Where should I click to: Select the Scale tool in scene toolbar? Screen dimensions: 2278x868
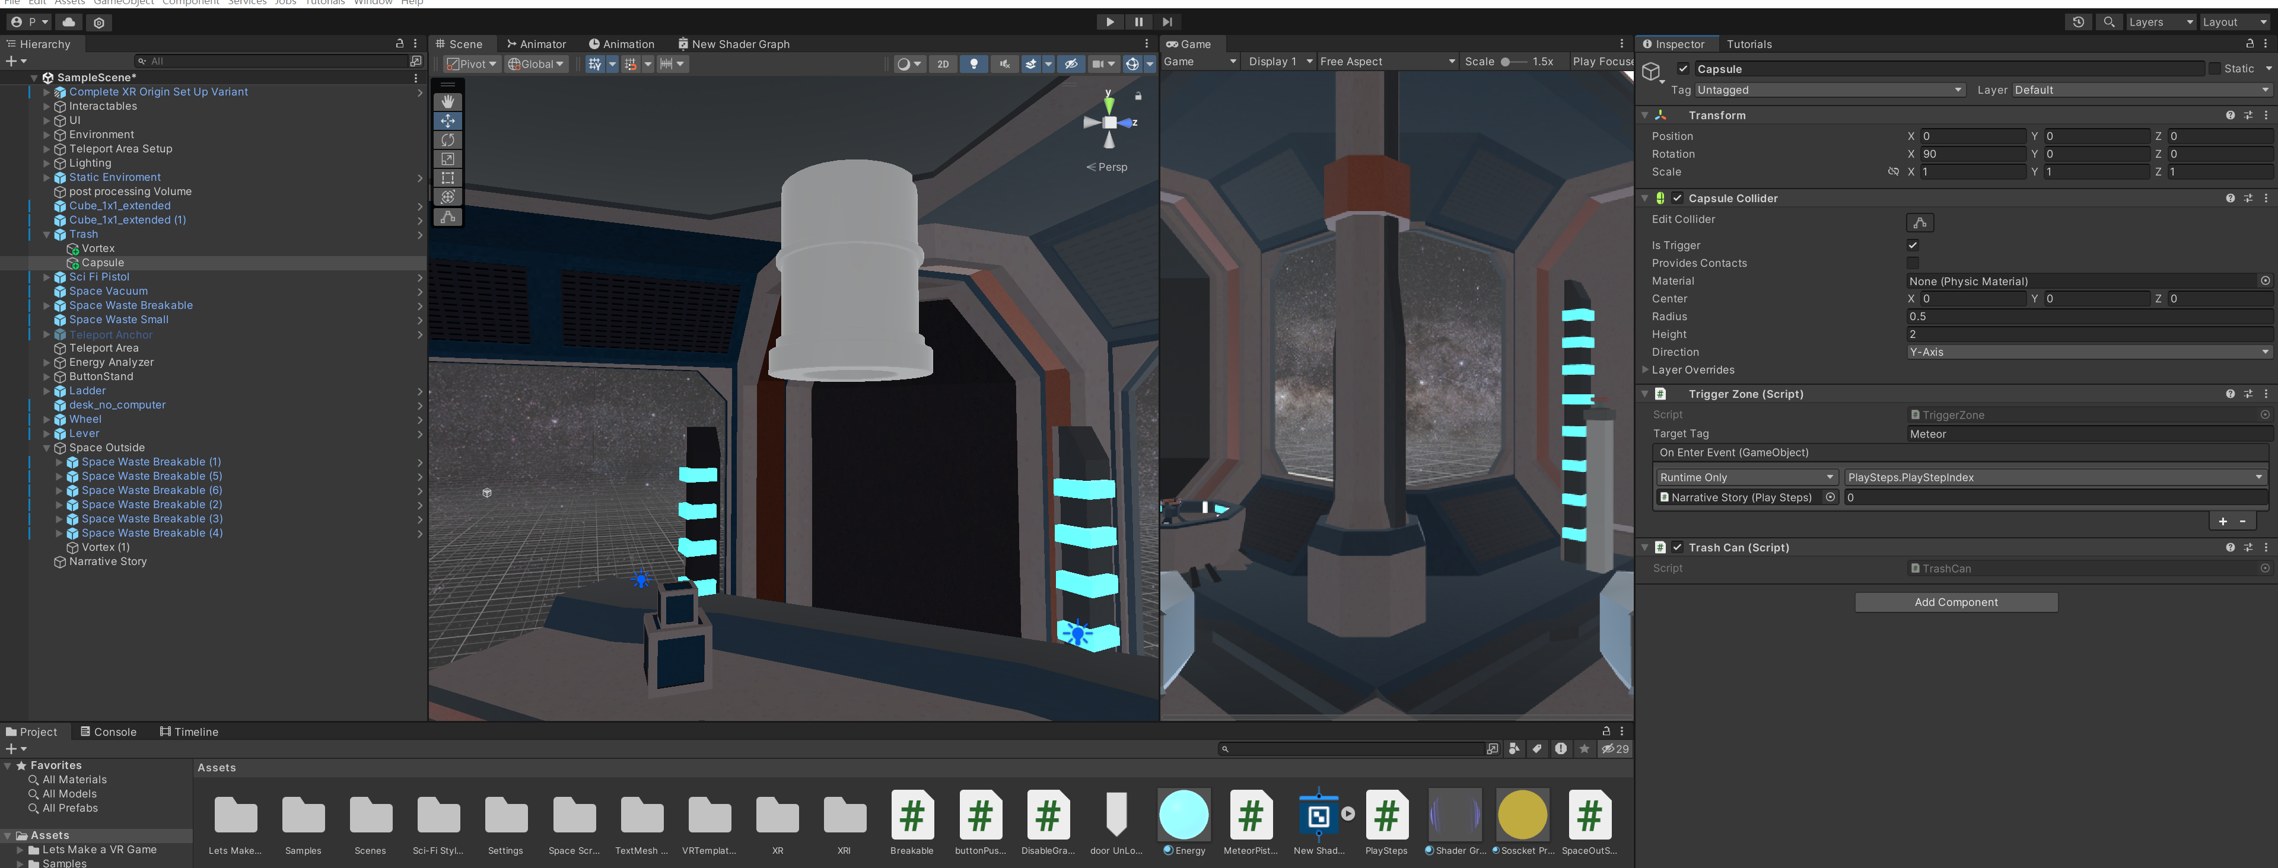pyautogui.click(x=447, y=159)
